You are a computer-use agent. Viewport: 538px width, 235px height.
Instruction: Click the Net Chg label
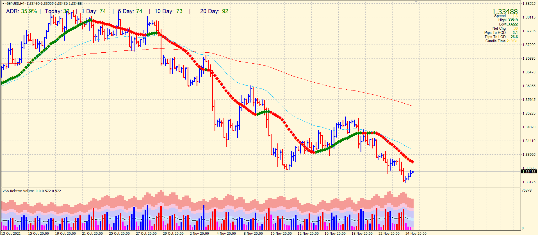[499, 28]
